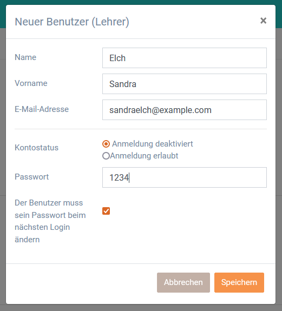Focus the Vorname field containing Sandra

185,84
